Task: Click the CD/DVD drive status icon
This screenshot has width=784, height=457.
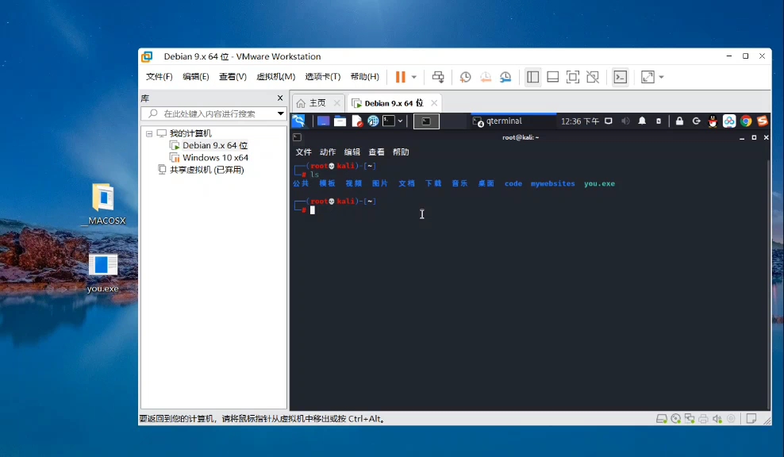Action: [x=676, y=419]
